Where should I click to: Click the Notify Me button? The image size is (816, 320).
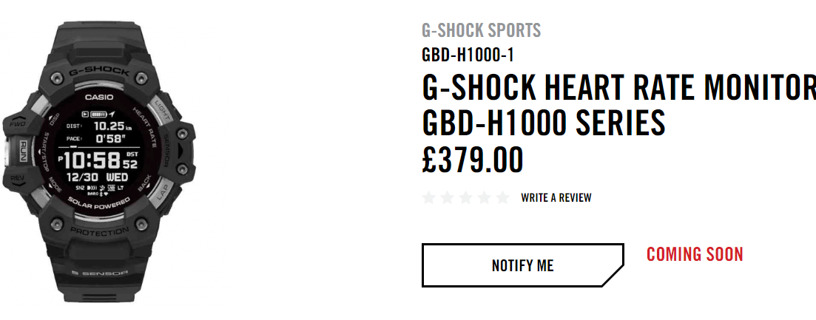pyautogui.click(x=522, y=265)
